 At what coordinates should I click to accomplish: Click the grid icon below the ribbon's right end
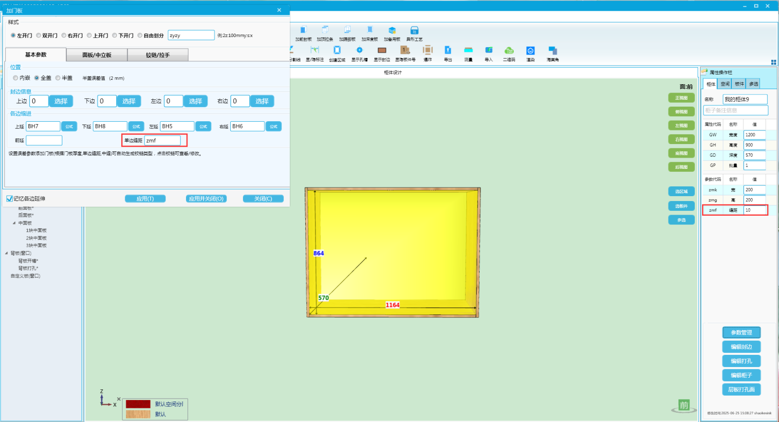point(774,62)
